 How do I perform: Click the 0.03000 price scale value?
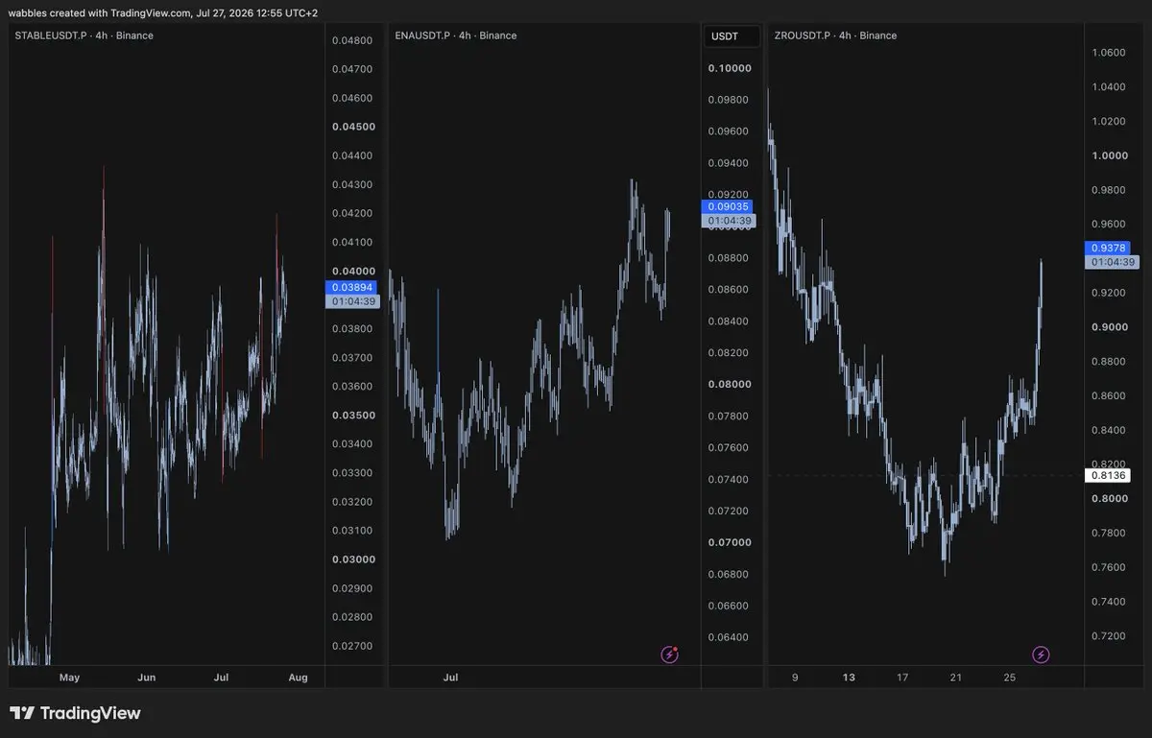pyautogui.click(x=352, y=559)
